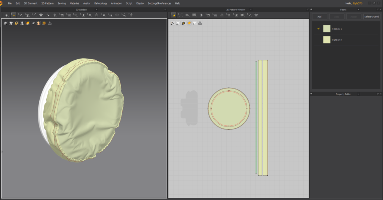The width and height of the screenshot is (383, 200).
Task: Click the Copy fabric button
Action: coord(337,16)
